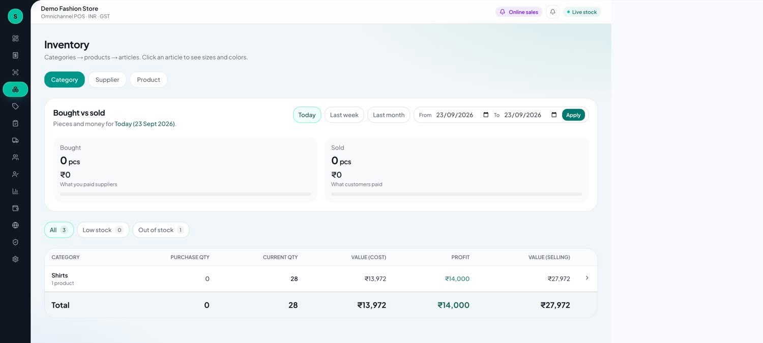This screenshot has width=763, height=343.
Task: Click the Live stock status pill
Action: (582, 12)
